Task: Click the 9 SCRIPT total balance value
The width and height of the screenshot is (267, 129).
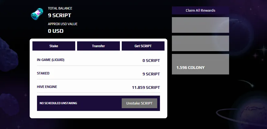Action: (x=59, y=15)
